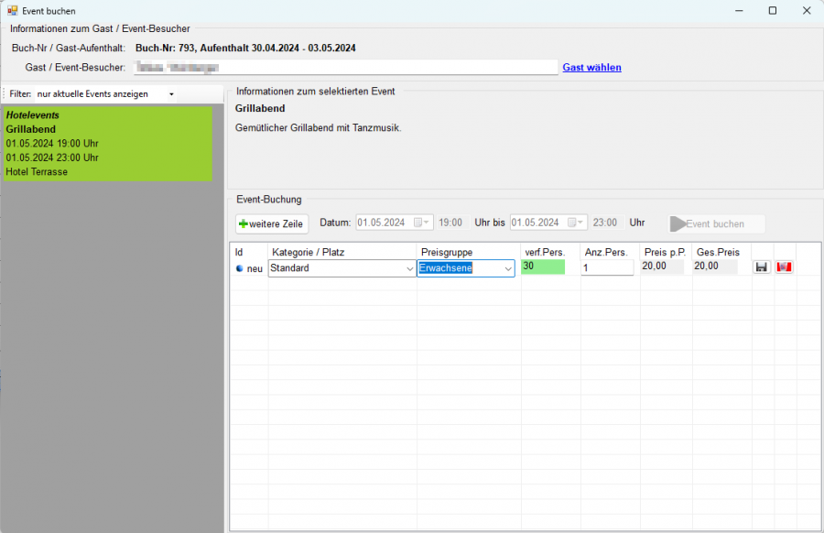Click the app icon in title bar
The image size is (824, 533).
(x=12, y=10)
